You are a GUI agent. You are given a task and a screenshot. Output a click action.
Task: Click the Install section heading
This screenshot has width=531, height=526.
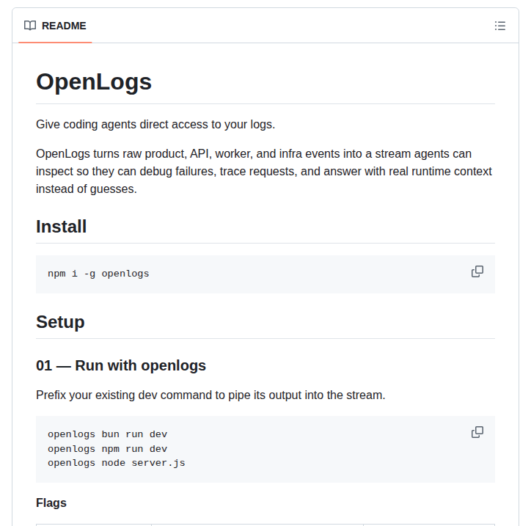[62, 227]
